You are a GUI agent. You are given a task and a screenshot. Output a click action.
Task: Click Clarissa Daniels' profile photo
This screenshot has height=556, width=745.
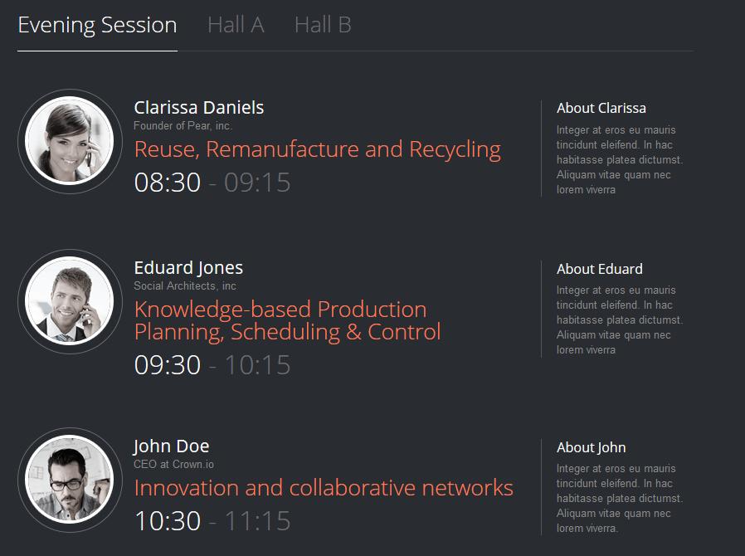pyautogui.click(x=70, y=141)
